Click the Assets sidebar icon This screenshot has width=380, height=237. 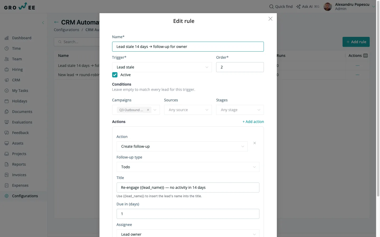7,143
